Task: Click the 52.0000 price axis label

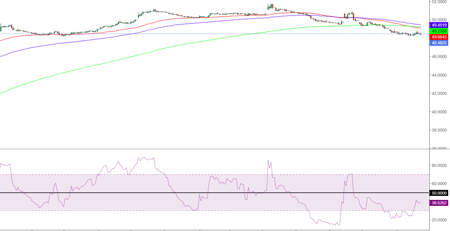Action: click(x=440, y=1)
